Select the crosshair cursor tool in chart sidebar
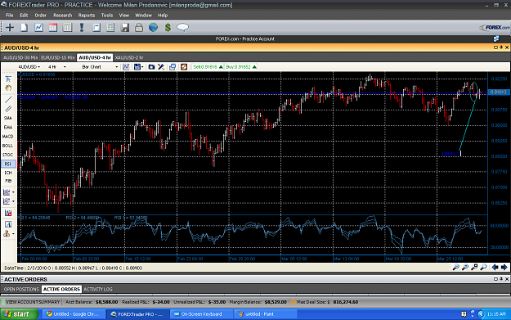 click(8, 79)
